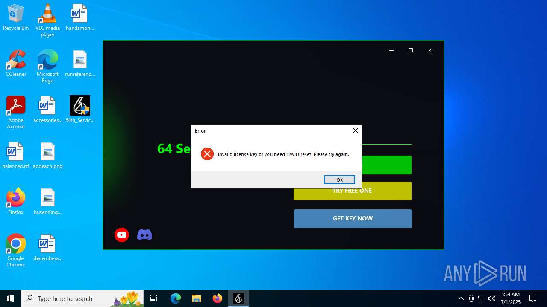The image size is (547, 307).
Task: Close the Error dialog with X
Action: click(x=356, y=130)
